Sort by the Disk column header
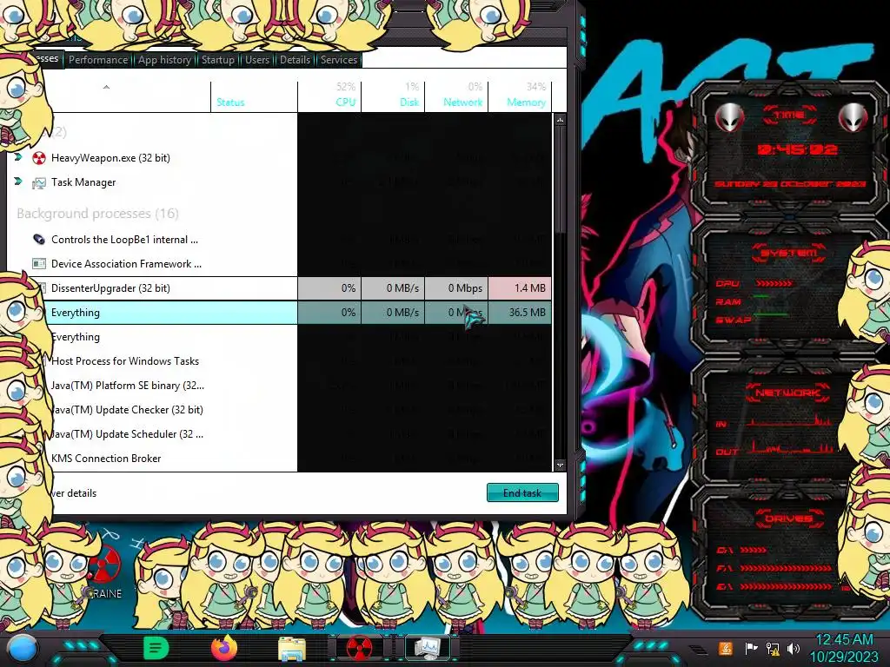890x667 pixels. 393,96
